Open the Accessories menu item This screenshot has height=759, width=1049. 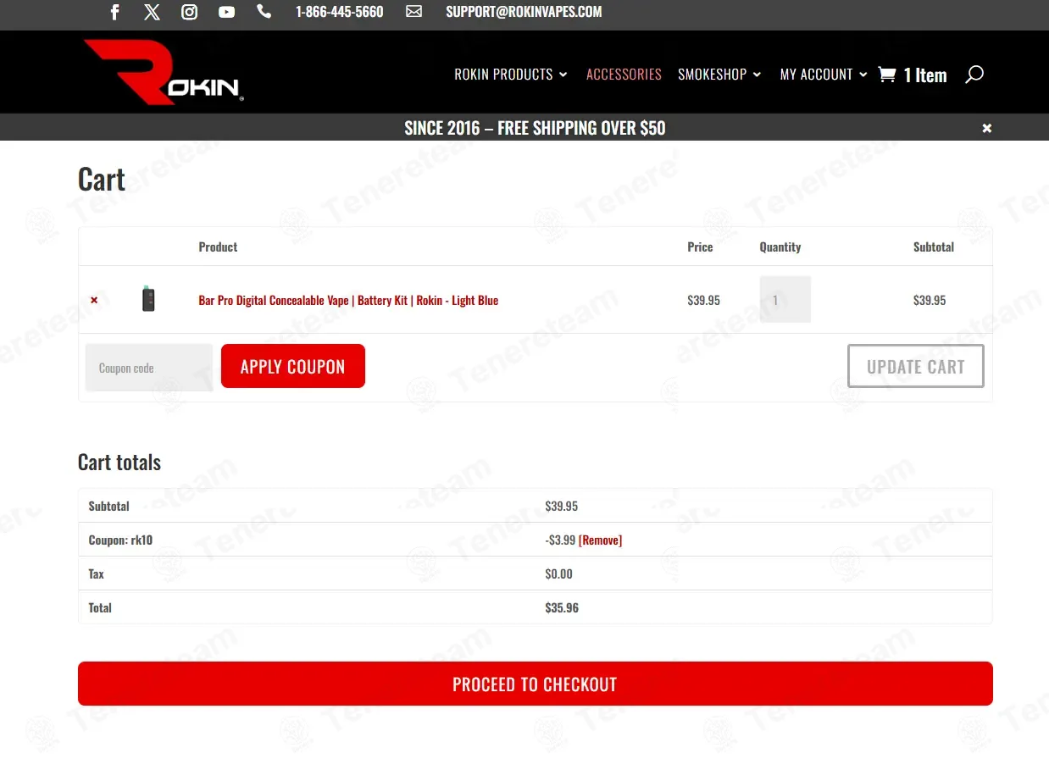point(624,75)
